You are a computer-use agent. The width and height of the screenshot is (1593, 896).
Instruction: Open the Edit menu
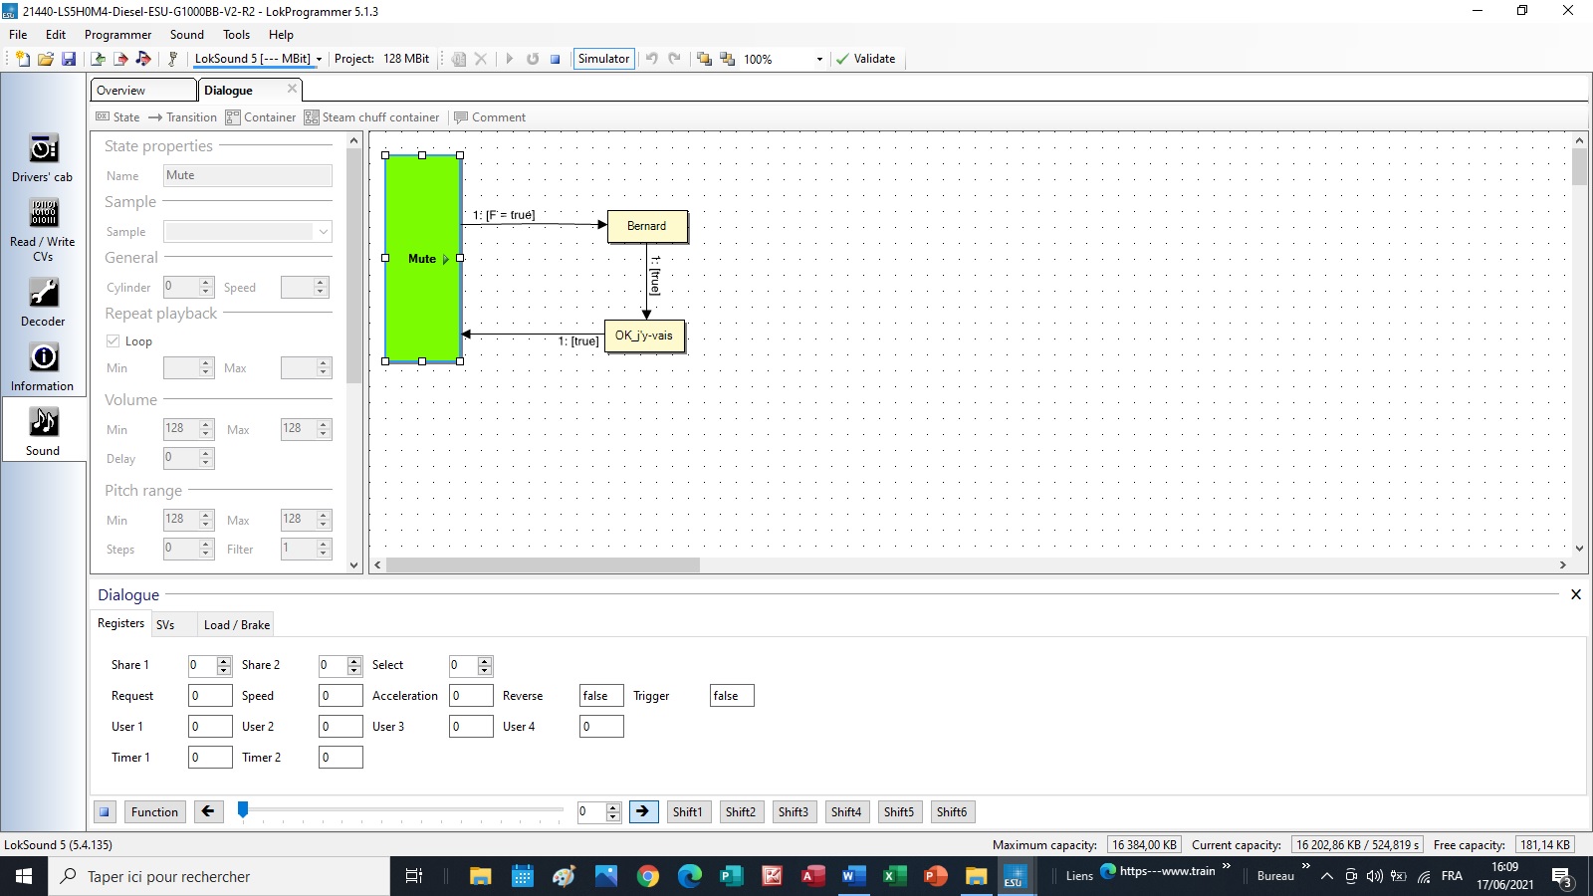click(x=56, y=34)
